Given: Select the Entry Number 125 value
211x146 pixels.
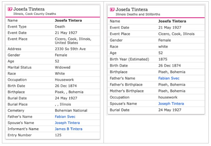Looking at the screenshot, I should (x=58, y=135).
